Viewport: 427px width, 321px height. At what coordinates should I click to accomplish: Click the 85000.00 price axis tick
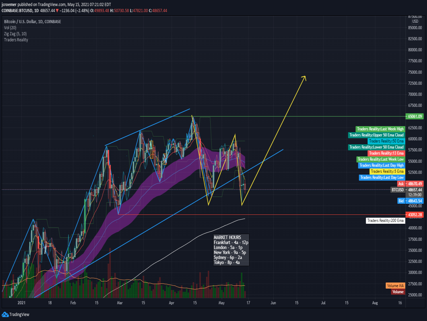point(415,27)
